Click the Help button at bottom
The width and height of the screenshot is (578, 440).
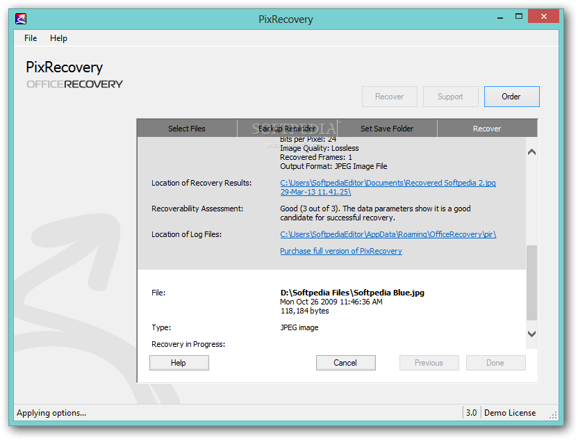pos(179,363)
